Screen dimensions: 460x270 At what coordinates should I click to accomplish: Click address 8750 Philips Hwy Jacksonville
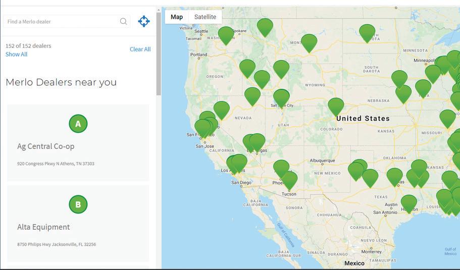point(57,244)
